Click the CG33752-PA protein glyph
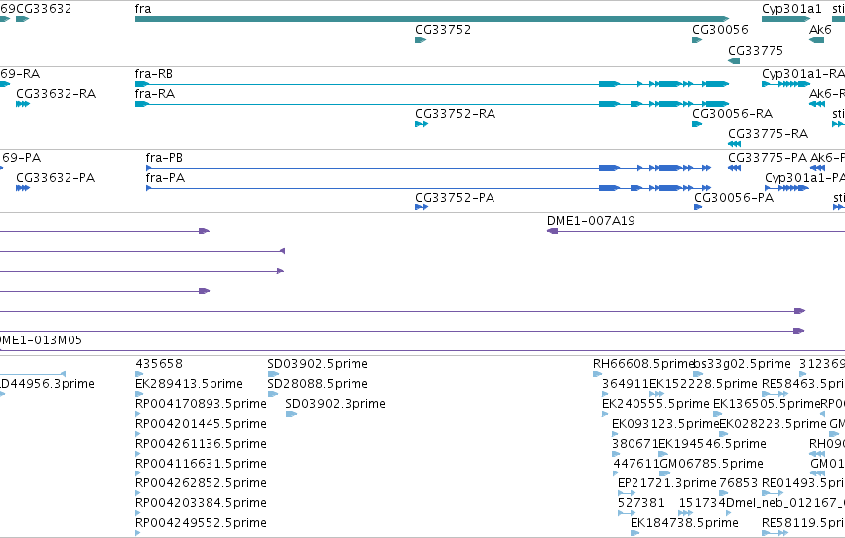Screen dimensions: 845x538 421,207
